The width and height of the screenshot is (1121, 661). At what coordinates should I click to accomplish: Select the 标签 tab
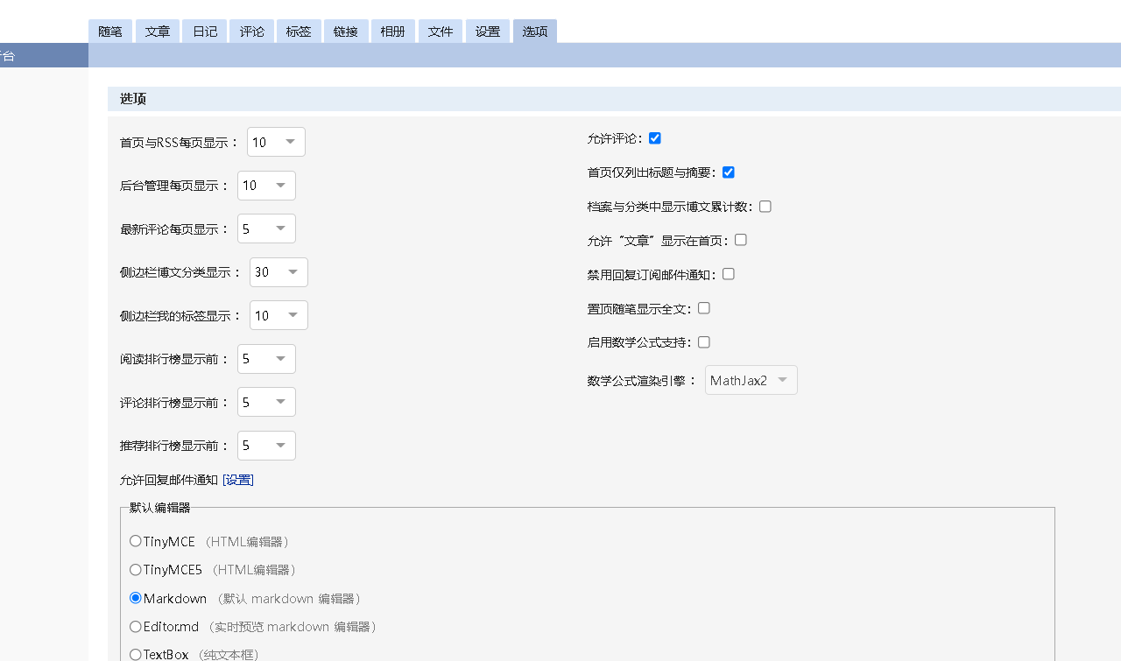299,32
